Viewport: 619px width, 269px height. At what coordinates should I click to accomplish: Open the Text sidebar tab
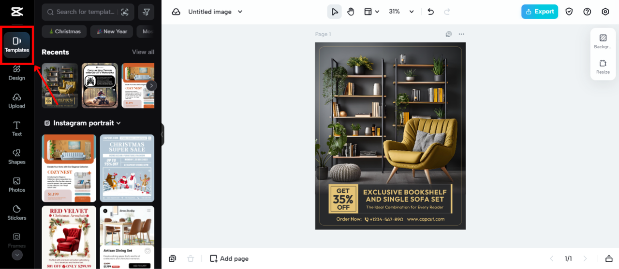(17, 129)
